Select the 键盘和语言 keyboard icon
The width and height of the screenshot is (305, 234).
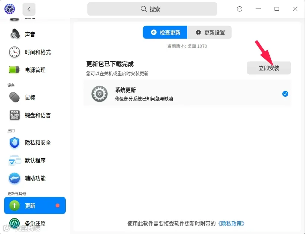point(14,115)
